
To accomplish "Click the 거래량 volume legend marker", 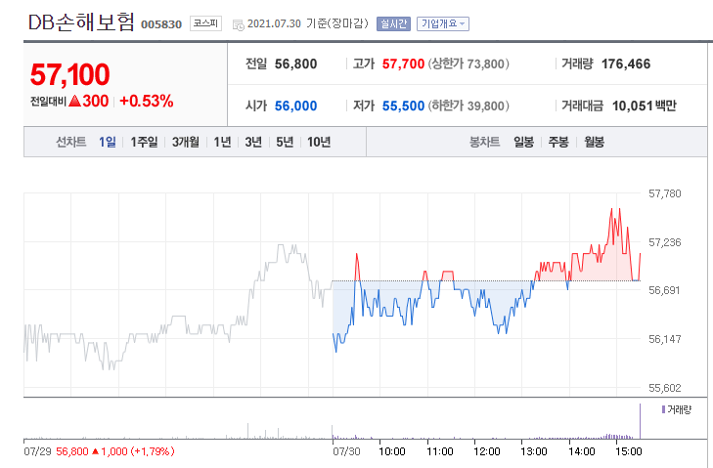I will tap(664, 409).
